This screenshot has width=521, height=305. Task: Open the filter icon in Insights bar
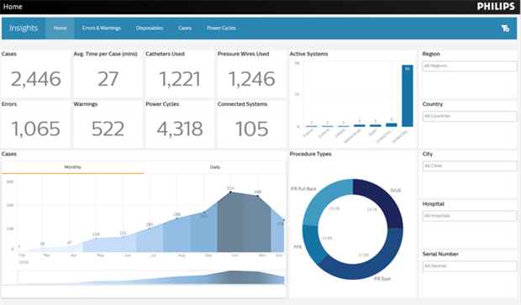505,29
